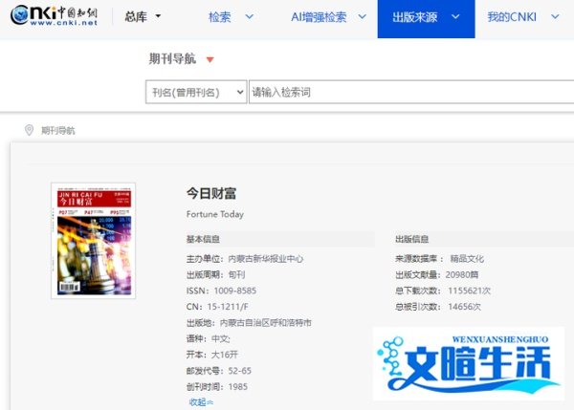
Task: Focus the 请输入检索词 search box
Action: click(x=411, y=92)
